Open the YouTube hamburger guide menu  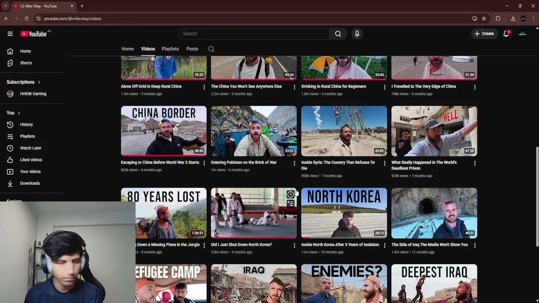[x=10, y=34]
